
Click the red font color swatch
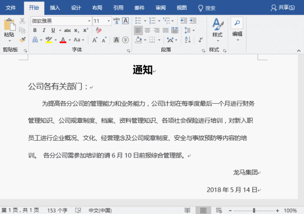tap(63, 40)
